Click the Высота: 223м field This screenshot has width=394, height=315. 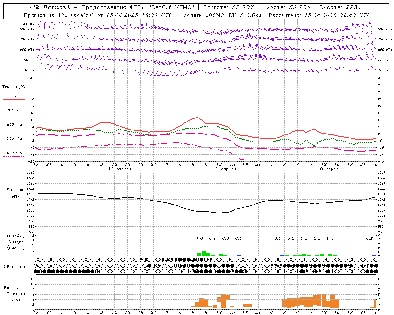coord(340,7)
